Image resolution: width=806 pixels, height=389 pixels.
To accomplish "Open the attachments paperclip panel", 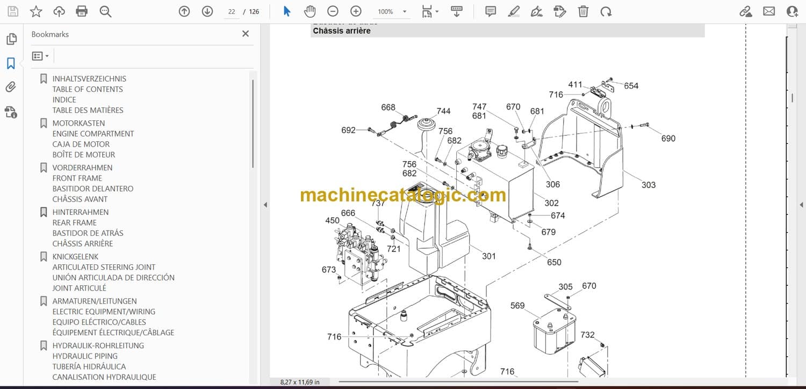I will pyautogui.click(x=11, y=87).
